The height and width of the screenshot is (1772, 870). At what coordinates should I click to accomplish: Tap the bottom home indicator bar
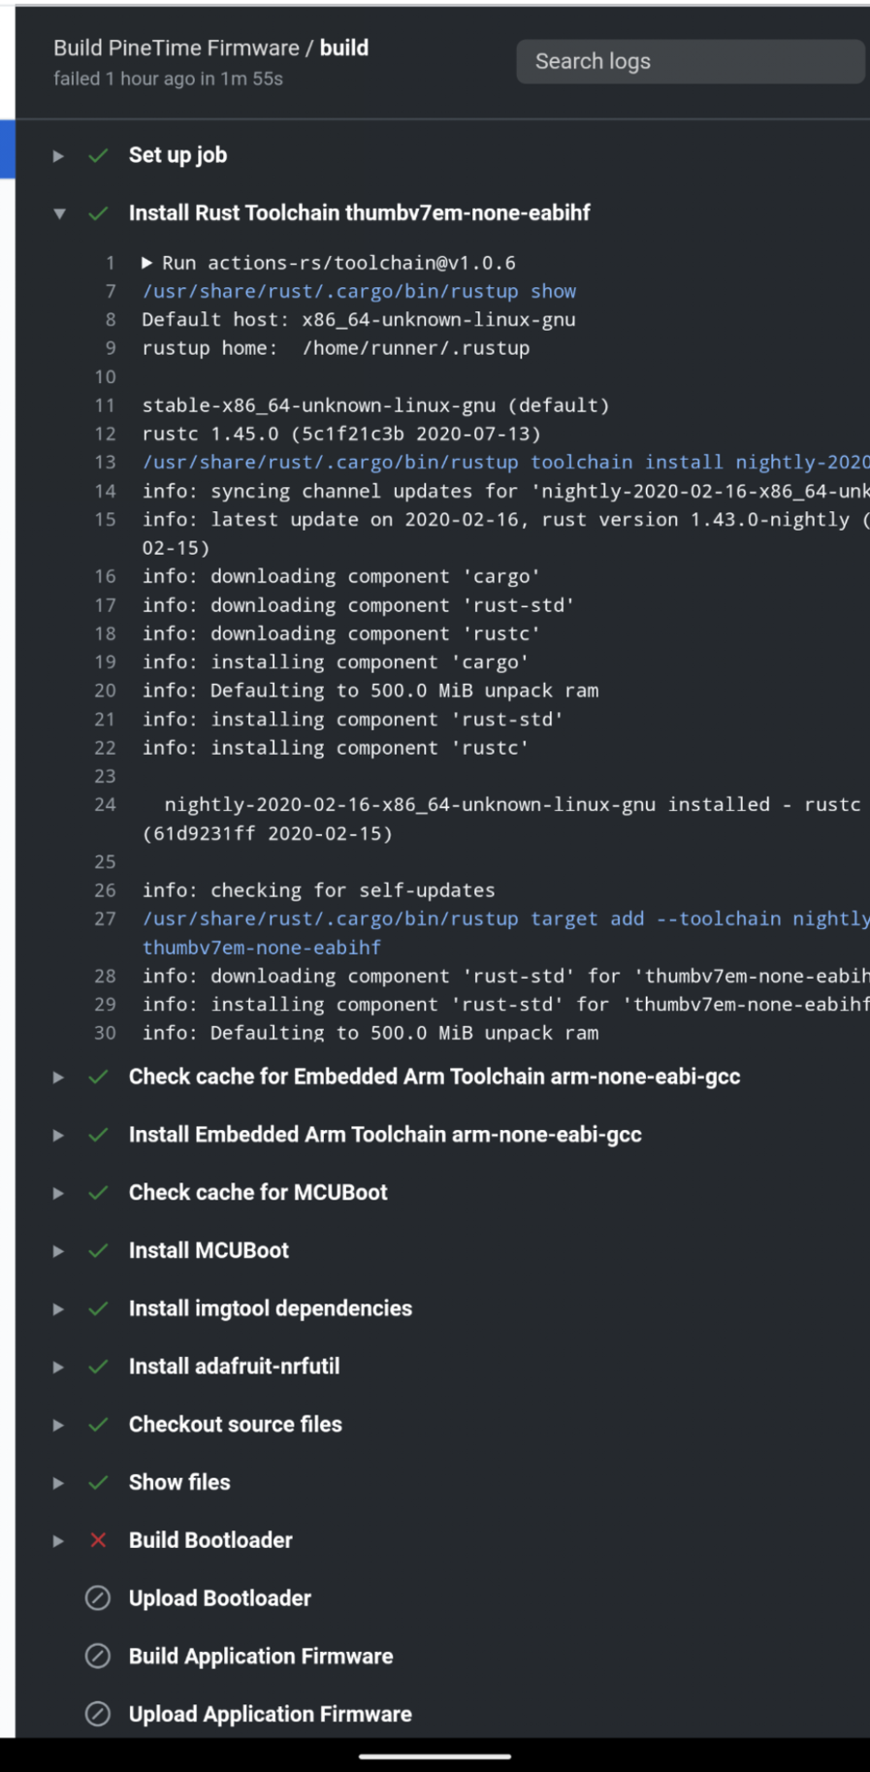435,1756
